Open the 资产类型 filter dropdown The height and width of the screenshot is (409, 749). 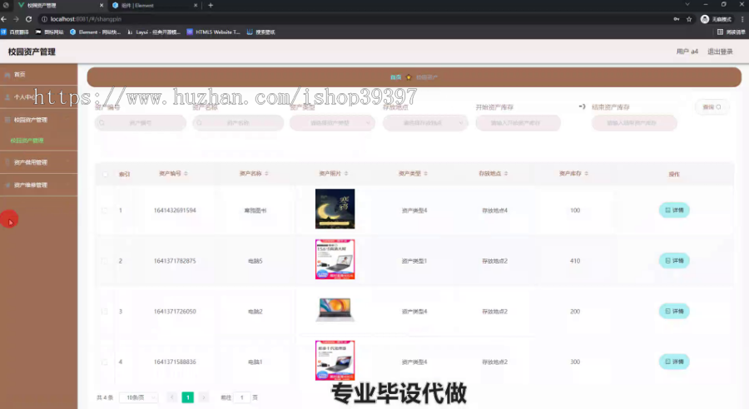pos(332,123)
